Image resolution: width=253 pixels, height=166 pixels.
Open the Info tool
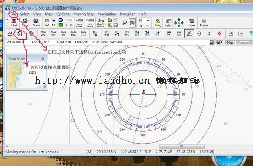(168, 23)
